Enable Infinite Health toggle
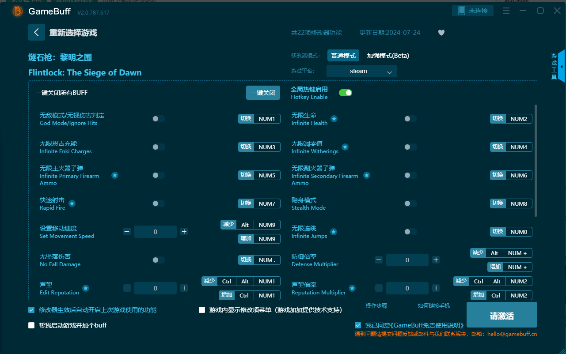The image size is (566, 354). pos(410,119)
